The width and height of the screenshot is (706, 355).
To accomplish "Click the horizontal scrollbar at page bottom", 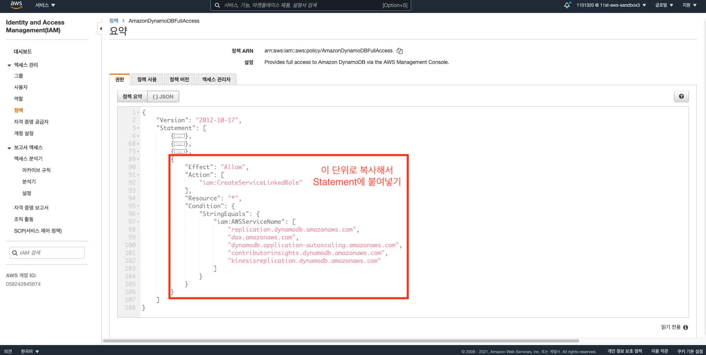I will 341,341.
